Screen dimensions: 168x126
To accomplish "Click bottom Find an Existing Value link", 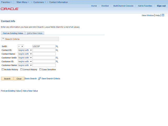I will (11, 91).
